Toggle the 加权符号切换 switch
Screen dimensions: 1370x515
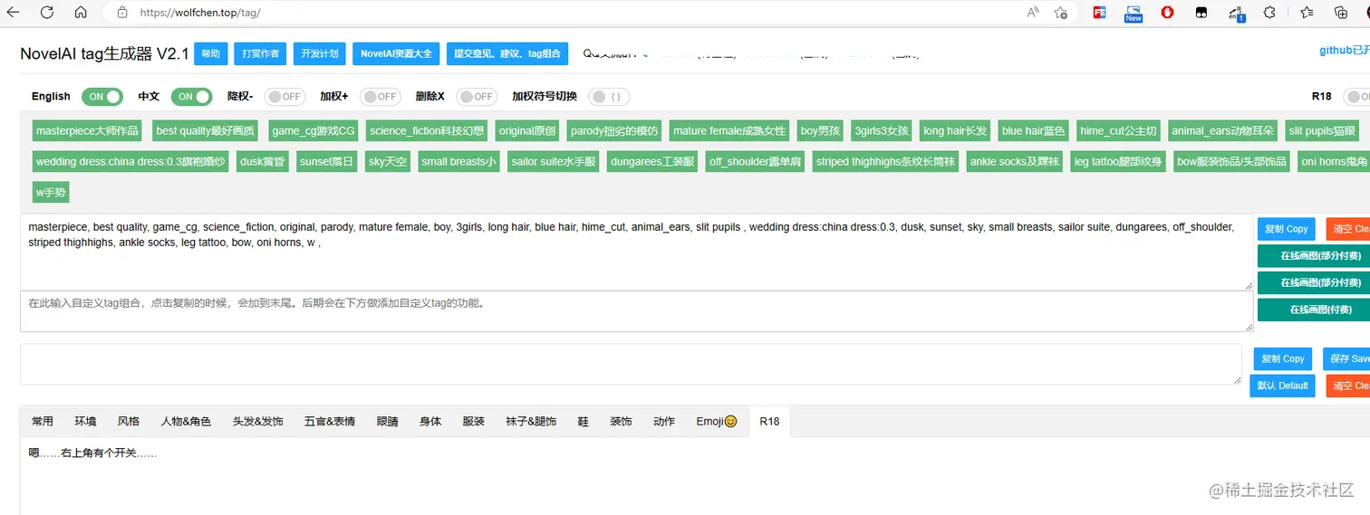(609, 97)
